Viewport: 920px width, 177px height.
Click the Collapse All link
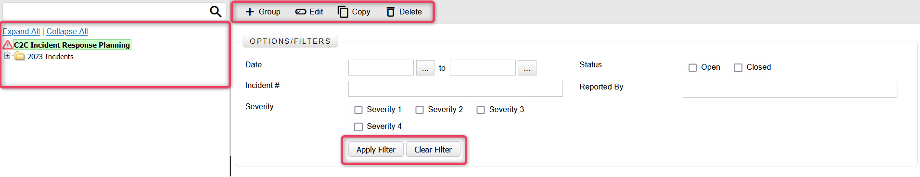coord(67,31)
